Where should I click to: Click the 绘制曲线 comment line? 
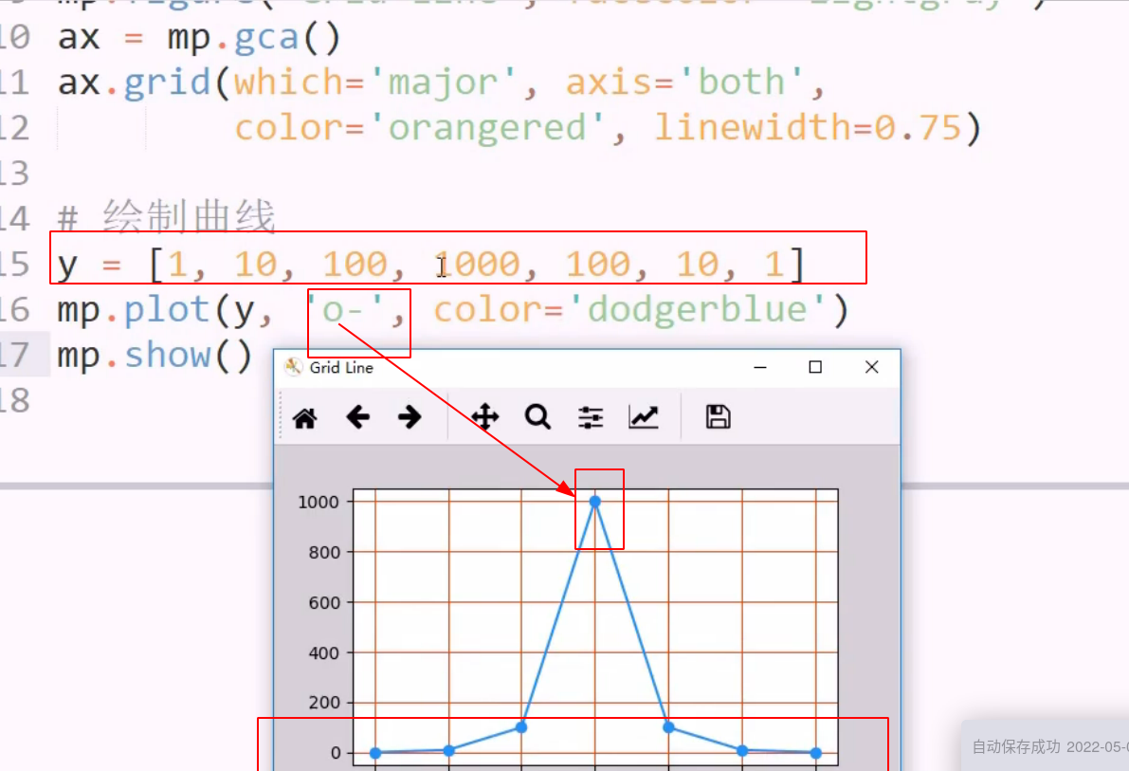tap(167, 217)
